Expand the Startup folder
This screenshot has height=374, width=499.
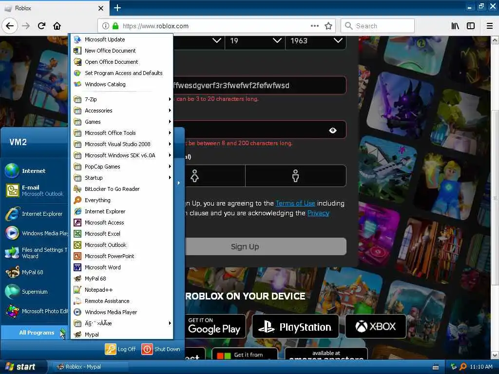click(121, 178)
